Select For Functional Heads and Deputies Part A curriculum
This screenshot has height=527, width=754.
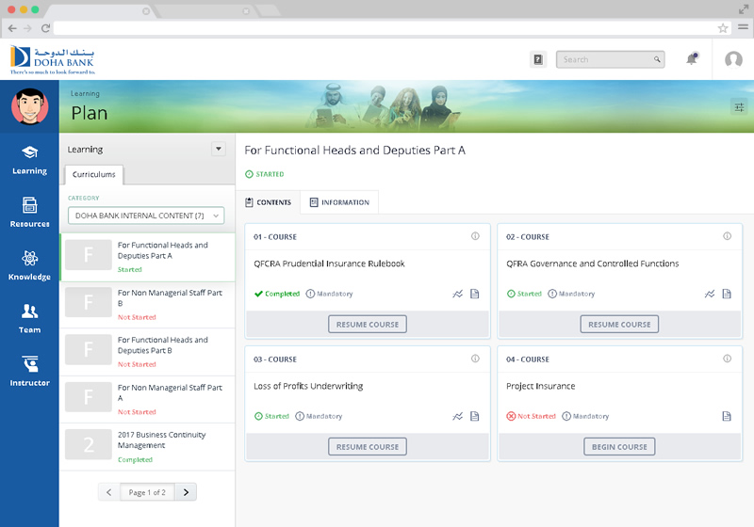[148, 257]
